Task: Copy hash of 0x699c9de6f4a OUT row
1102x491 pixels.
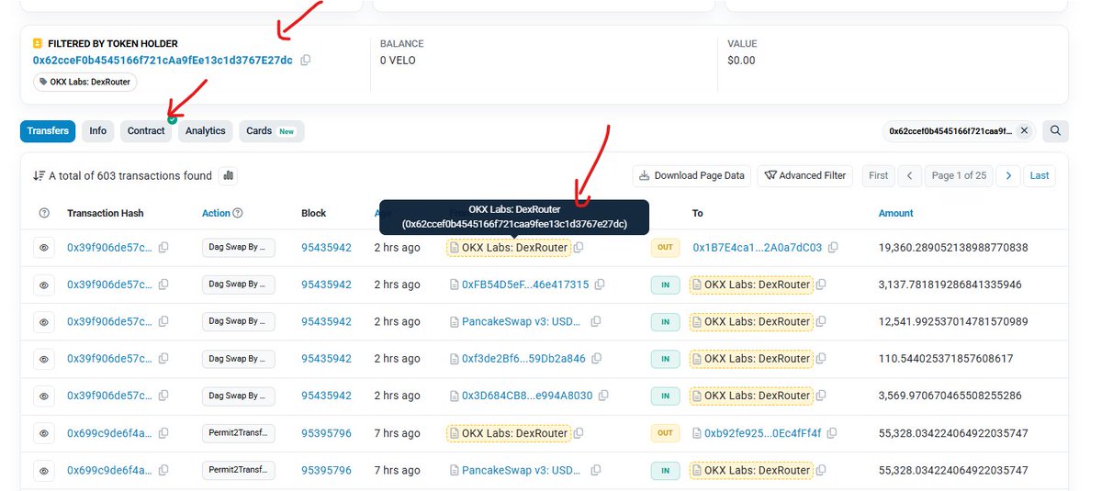Action: click(x=163, y=433)
